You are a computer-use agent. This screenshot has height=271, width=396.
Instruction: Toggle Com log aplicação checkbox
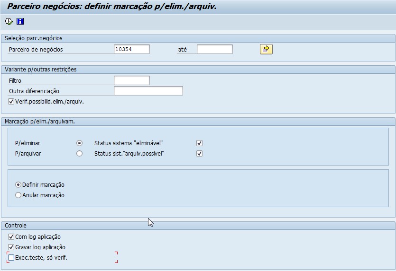pos(11,237)
